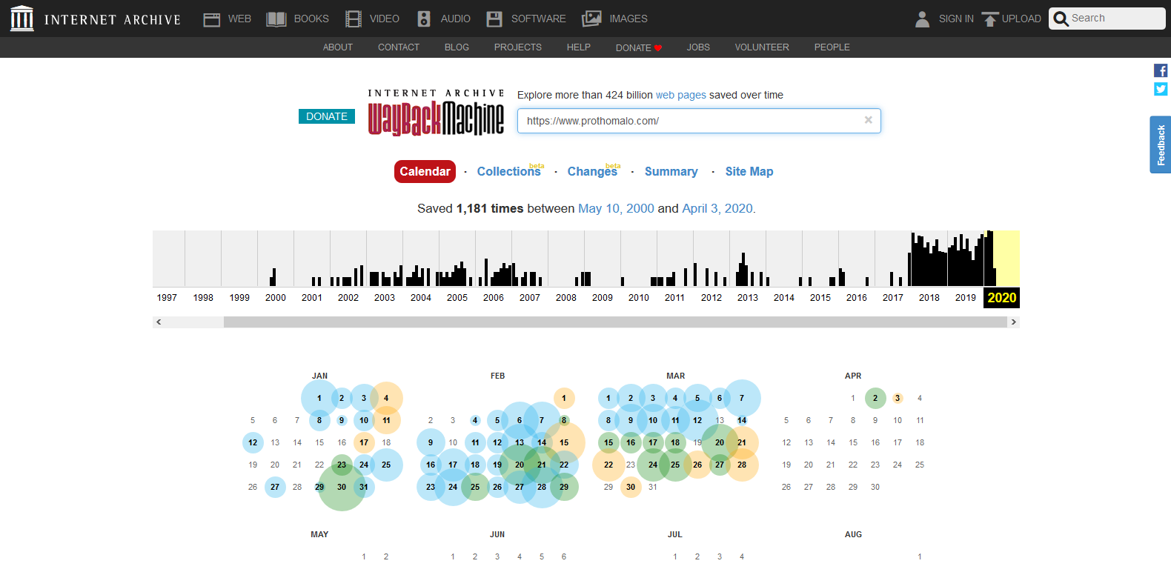Open the People menu item

tap(832, 47)
